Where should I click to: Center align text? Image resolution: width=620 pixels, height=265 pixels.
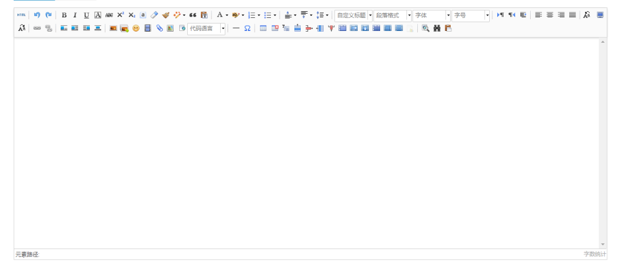(x=549, y=15)
